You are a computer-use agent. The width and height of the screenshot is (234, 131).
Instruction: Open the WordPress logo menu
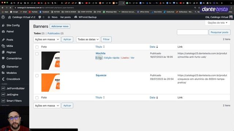[x=3, y=17]
